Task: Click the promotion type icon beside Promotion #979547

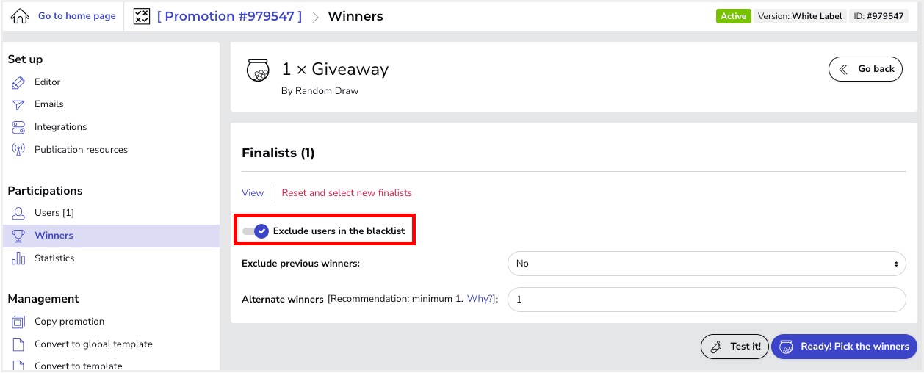Action: click(x=142, y=16)
